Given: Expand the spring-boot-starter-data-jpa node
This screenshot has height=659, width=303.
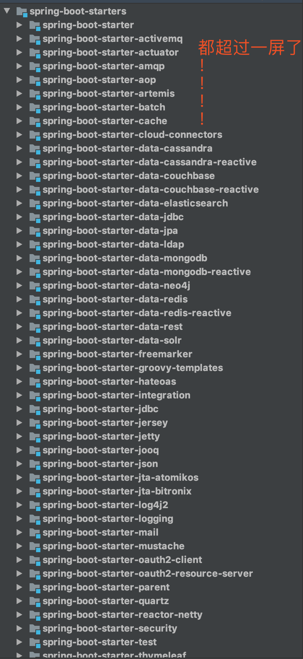Looking at the screenshot, I should [x=19, y=231].
